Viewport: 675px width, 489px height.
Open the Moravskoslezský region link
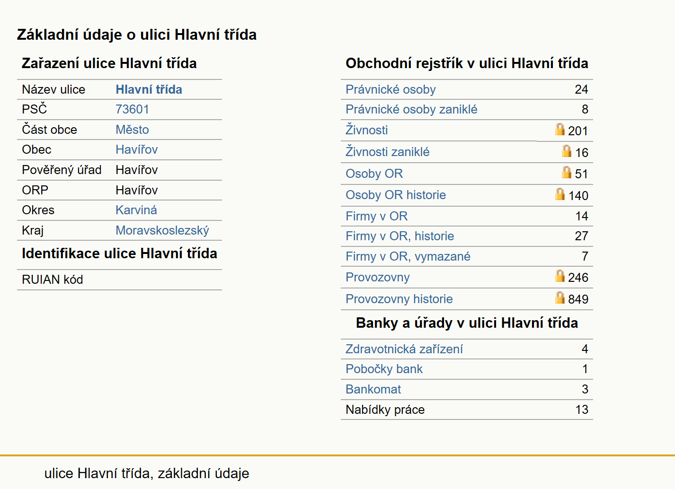click(x=162, y=230)
